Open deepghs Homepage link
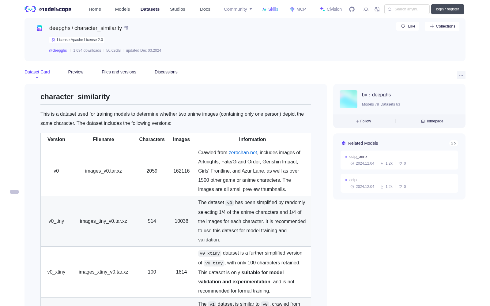The image size is (490, 306). [432, 121]
